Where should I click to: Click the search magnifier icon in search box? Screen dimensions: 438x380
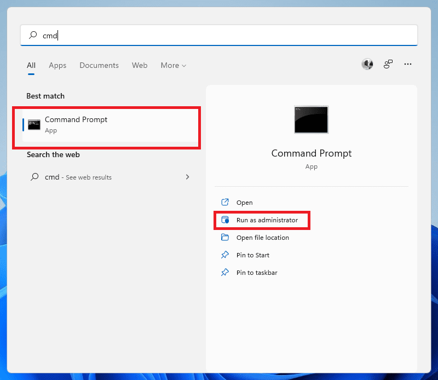[33, 35]
